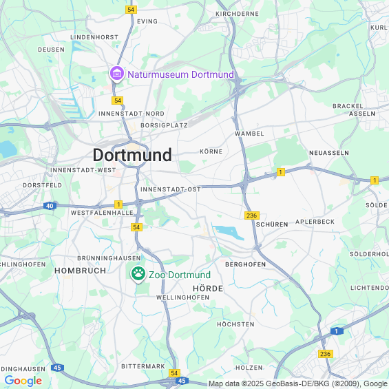Click the Kirchderne neighborhood label
The height and width of the screenshot is (389, 389).
[x=237, y=14]
